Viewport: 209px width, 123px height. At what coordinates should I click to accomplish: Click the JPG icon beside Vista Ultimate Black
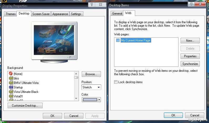point(11,92)
